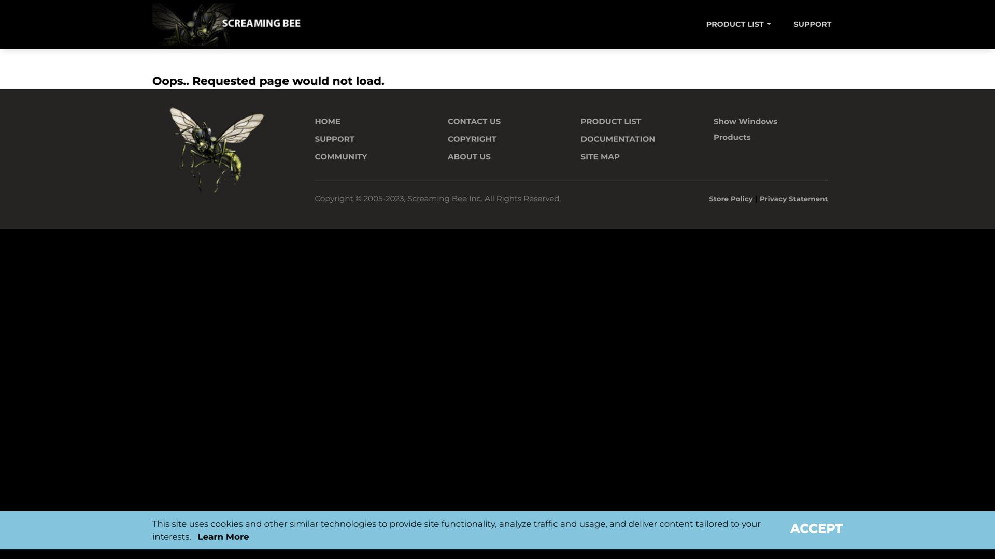Open the Contact Us page
The width and height of the screenshot is (995, 559).
pyautogui.click(x=474, y=122)
